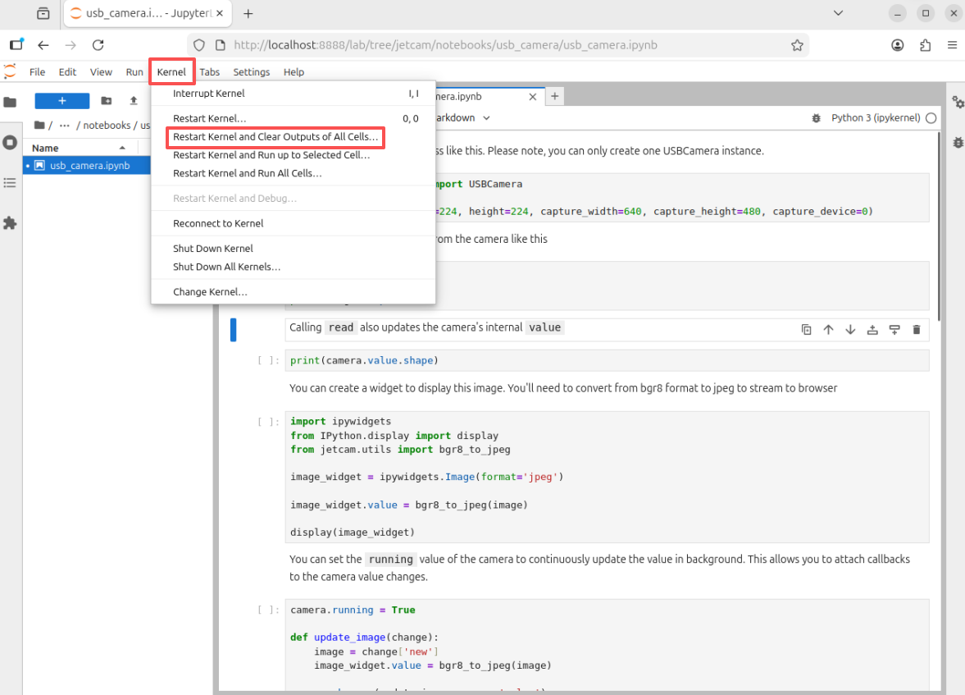Select usb_camera.ipynb in the file list

[87, 165]
